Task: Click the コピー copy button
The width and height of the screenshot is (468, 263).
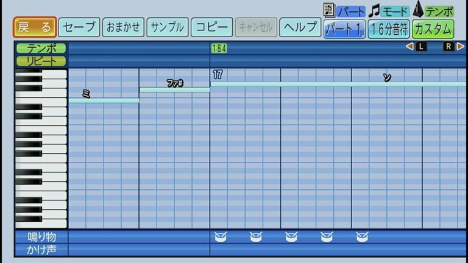Action: [211, 27]
